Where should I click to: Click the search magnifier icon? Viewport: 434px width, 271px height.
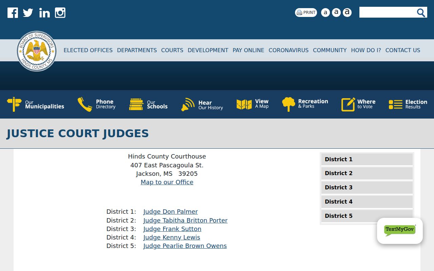coord(421,13)
